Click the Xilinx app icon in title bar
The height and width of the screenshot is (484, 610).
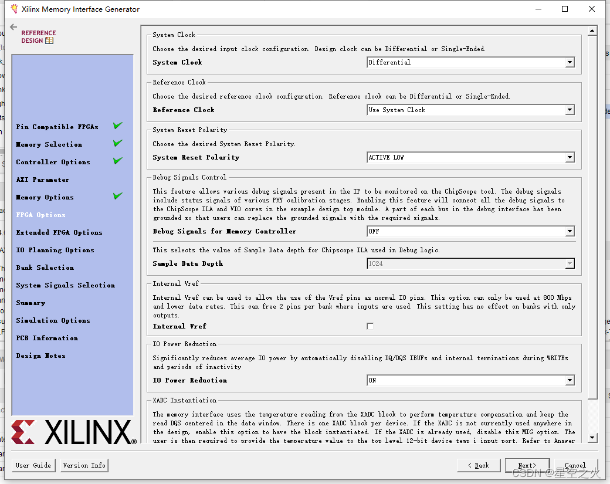coord(14,9)
